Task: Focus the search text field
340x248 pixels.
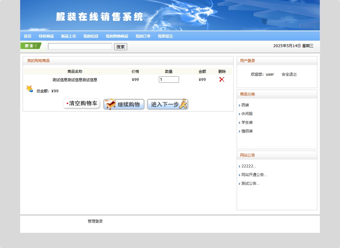Action: tap(80, 46)
